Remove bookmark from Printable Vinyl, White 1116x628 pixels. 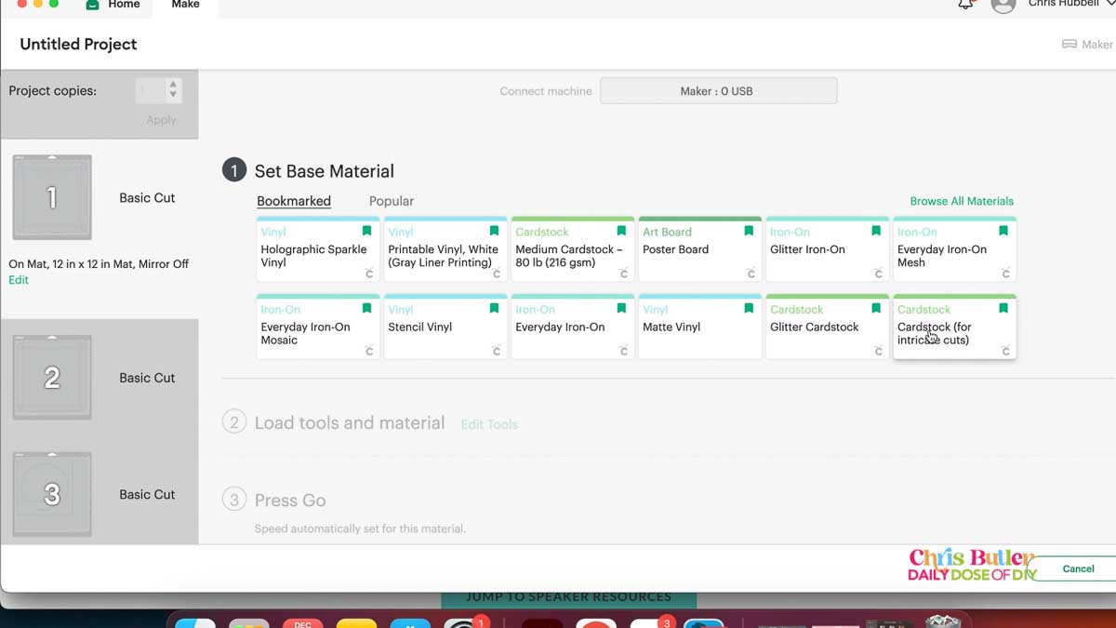pyautogui.click(x=494, y=231)
